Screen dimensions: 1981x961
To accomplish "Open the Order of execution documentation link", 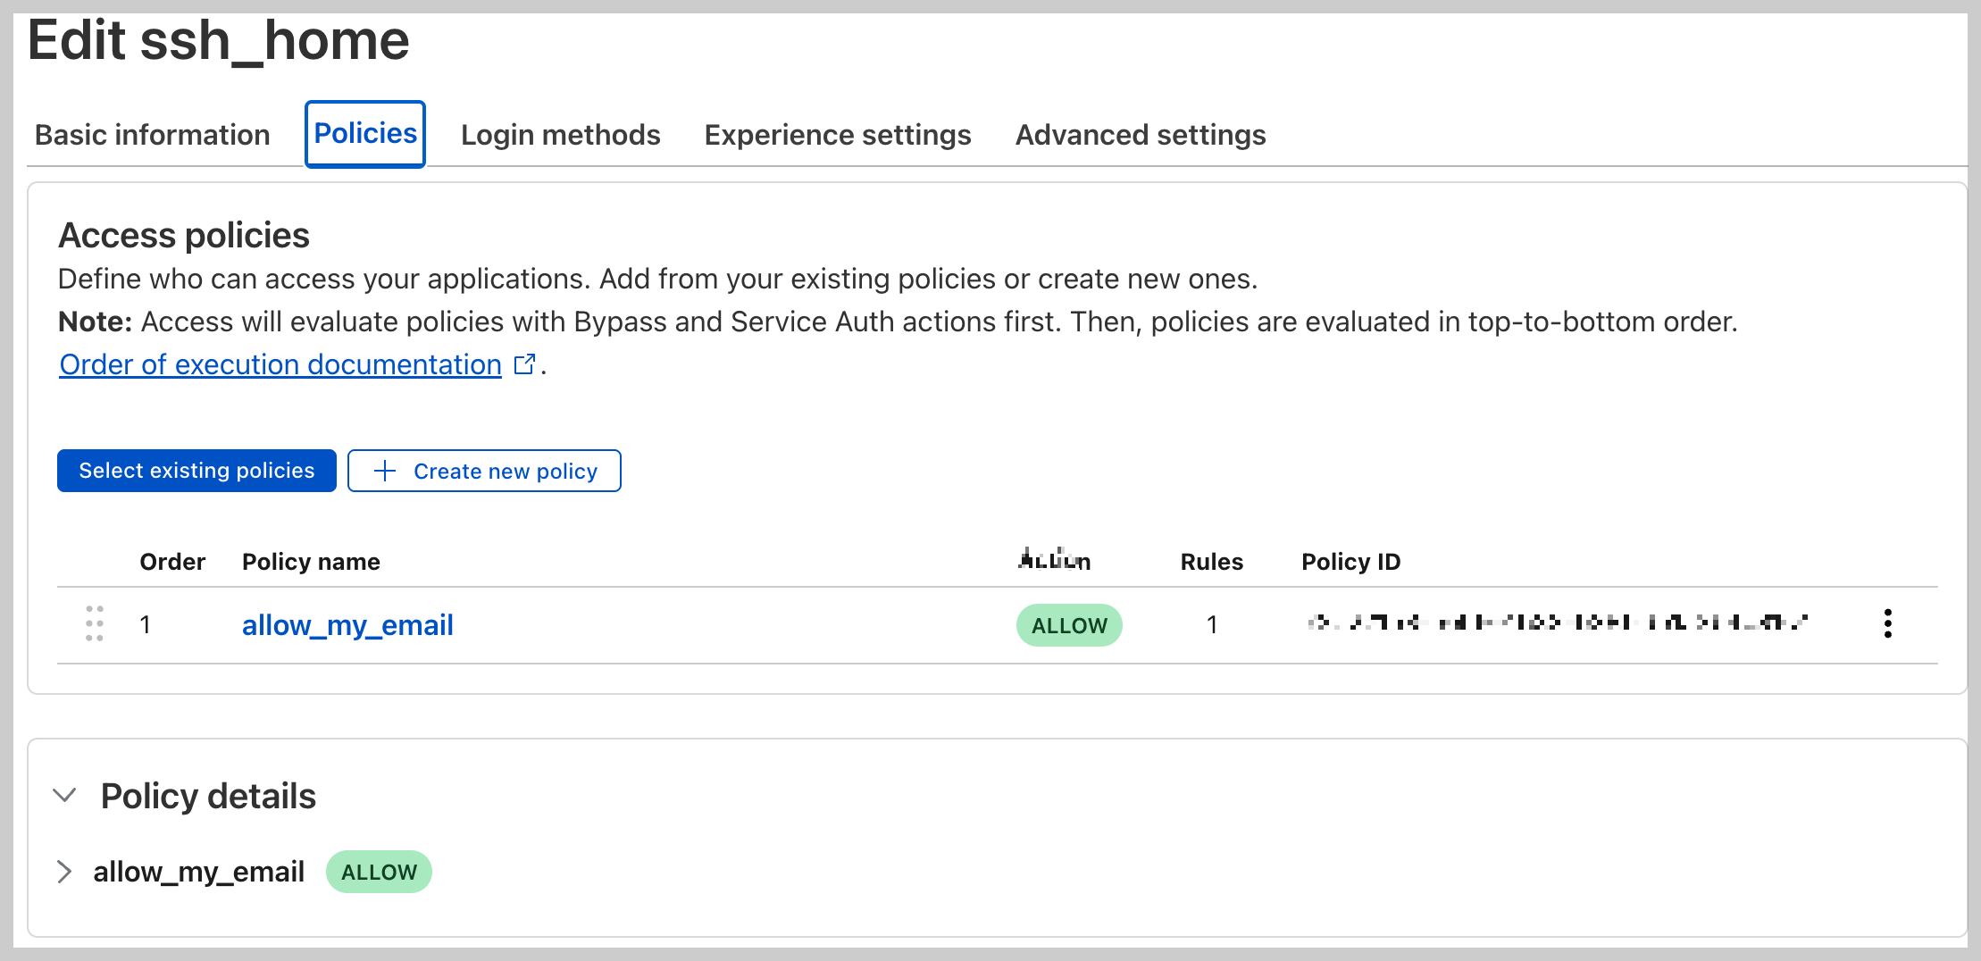I will pos(280,364).
